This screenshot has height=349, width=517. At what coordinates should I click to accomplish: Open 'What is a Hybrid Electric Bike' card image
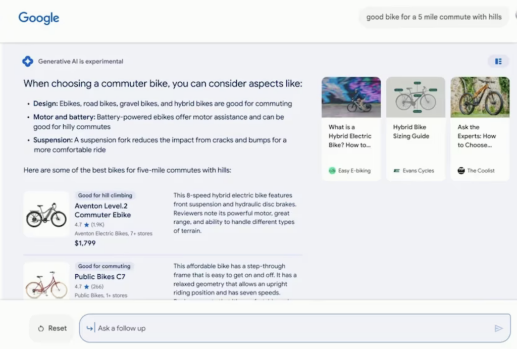351,97
